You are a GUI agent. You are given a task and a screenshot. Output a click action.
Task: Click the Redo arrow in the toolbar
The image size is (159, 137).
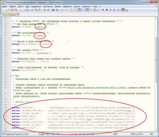tap(49, 10)
